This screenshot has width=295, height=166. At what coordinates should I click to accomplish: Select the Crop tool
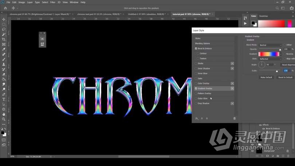tap(4, 39)
